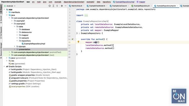Click the Collapse All icon in Project panel
Image resolution: width=189 pixels, height=106 pixels.
(57, 6)
